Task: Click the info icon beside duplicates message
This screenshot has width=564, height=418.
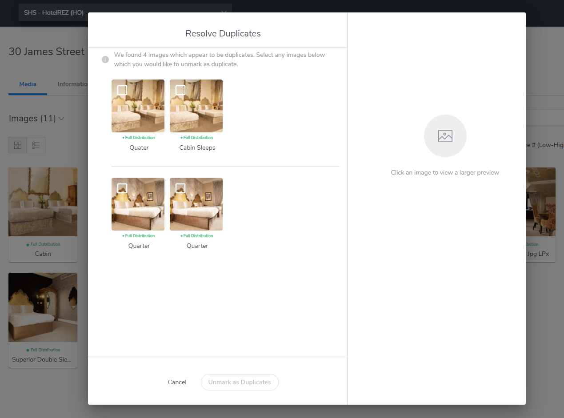Action: (x=105, y=60)
